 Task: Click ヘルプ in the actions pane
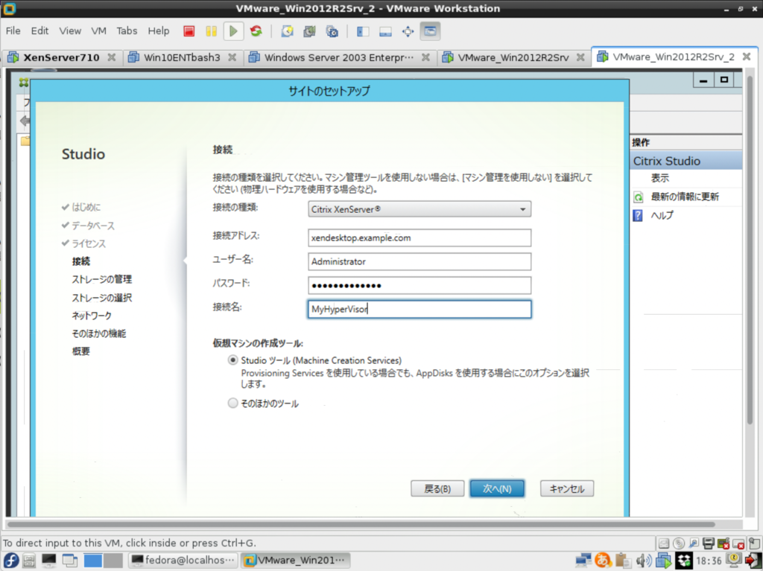(x=662, y=215)
